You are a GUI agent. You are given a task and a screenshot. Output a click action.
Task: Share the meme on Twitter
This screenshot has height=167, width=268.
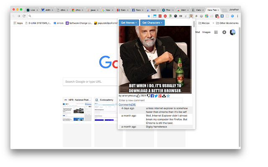[156, 96]
